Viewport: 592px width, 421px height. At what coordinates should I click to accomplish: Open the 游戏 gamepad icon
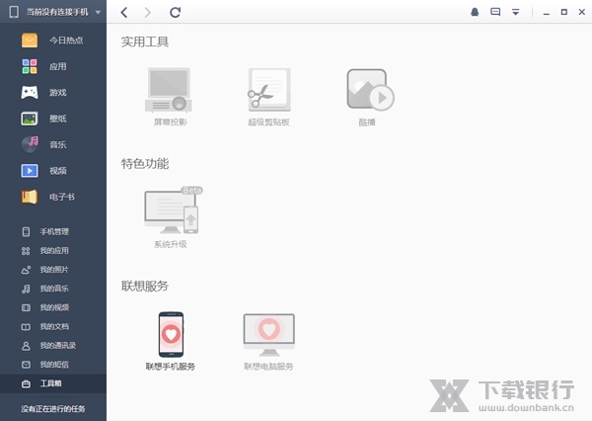30,92
